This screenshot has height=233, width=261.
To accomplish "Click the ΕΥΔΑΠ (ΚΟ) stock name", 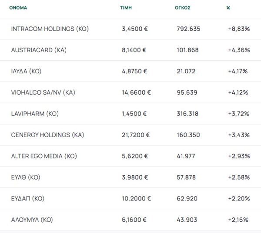I will coord(28,199).
